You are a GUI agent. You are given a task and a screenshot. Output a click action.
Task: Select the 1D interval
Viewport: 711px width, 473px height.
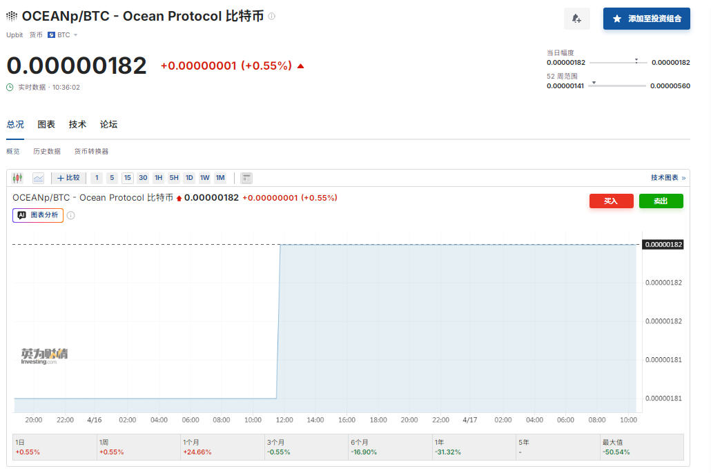click(x=189, y=178)
